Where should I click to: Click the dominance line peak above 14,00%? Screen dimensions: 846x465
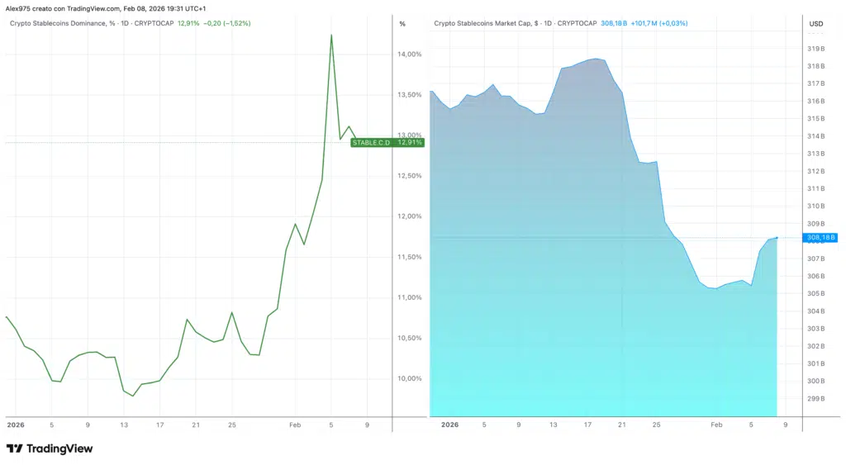[331, 36]
